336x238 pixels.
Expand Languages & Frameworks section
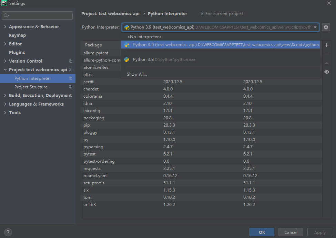click(5, 104)
